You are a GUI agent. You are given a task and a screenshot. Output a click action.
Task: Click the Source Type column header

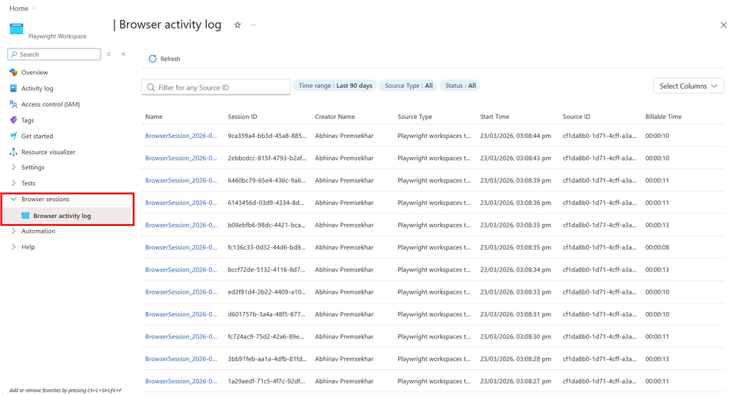click(415, 117)
